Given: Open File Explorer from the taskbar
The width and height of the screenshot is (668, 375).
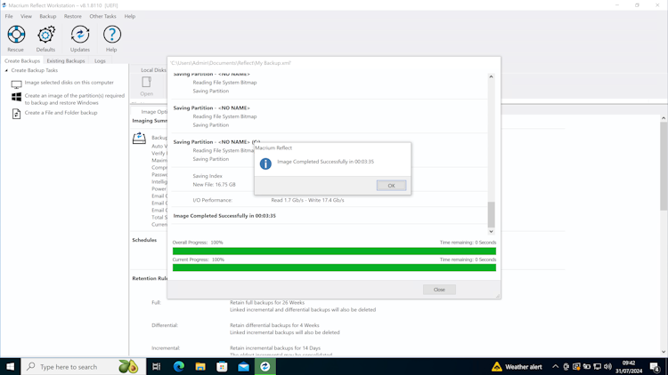Looking at the screenshot, I should (x=200, y=366).
